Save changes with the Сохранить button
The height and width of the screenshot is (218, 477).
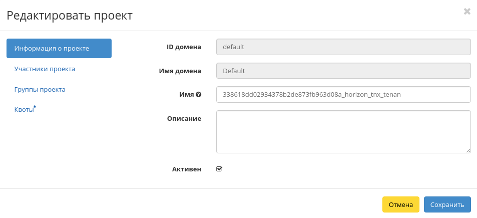click(447, 204)
